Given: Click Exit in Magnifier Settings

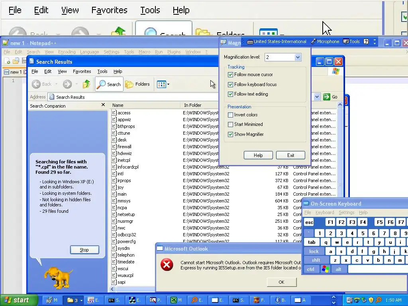Looking at the screenshot, I should 290,155.
